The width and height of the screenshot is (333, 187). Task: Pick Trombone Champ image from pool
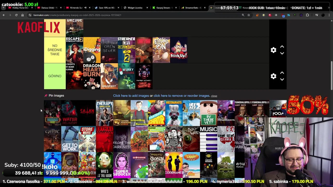157,113
